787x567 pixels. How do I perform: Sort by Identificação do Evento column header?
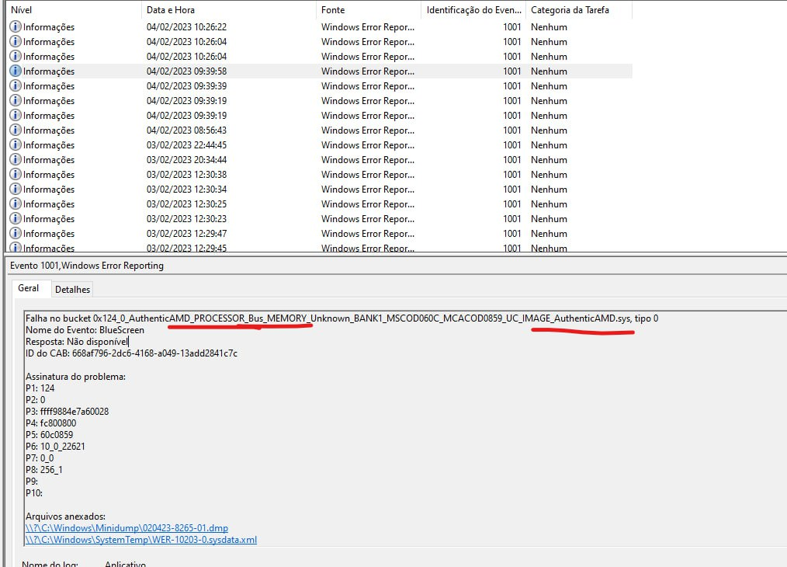[473, 9]
